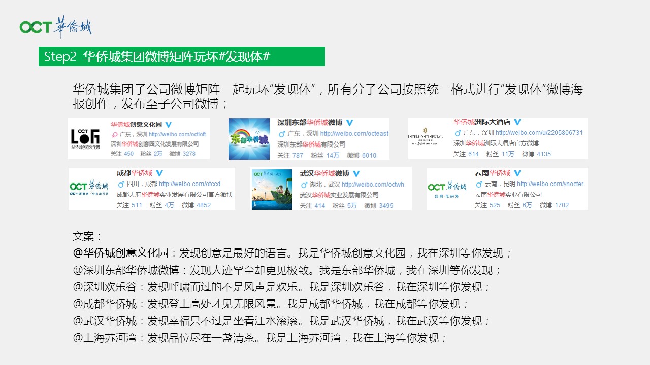
Task: Open the 成都华侨城 OCT logo avatar
Action: pos(89,189)
